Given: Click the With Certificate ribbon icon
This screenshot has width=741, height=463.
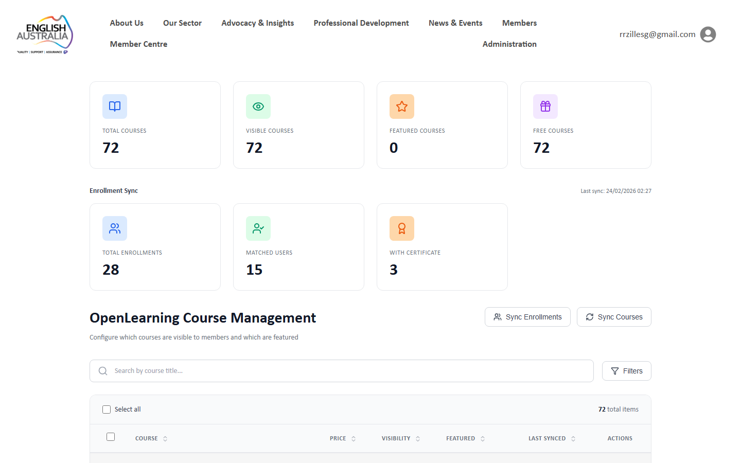Looking at the screenshot, I should click(x=402, y=228).
